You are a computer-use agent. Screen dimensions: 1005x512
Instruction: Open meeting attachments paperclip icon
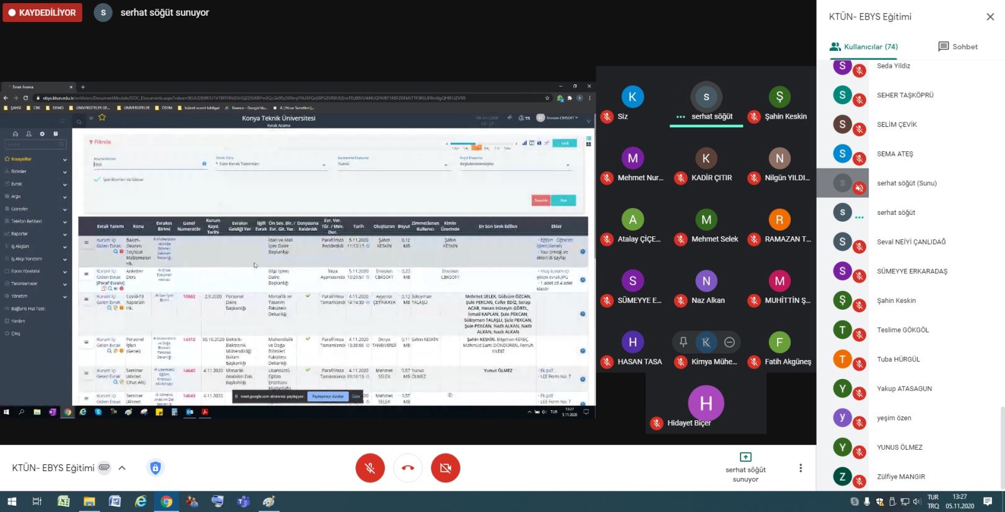click(x=104, y=467)
